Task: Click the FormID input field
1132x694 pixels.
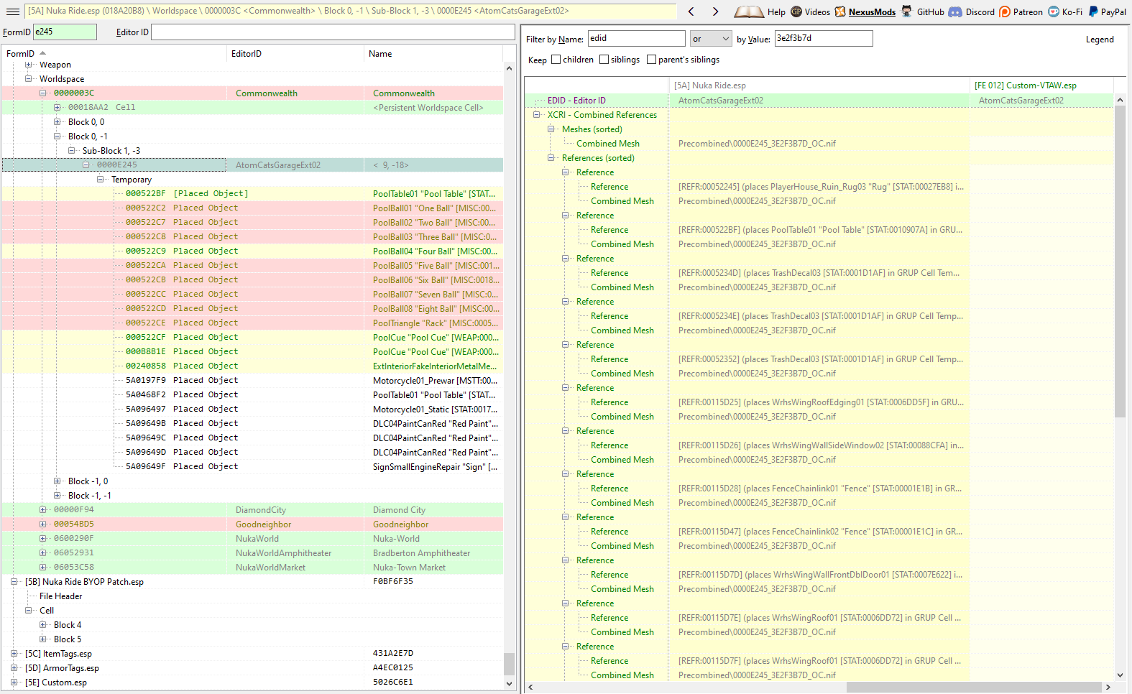Action: click(65, 32)
